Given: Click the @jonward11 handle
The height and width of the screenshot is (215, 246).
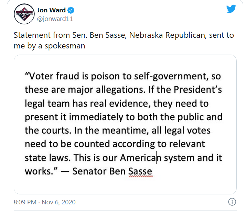Looking at the screenshot, I should tap(55, 19).
